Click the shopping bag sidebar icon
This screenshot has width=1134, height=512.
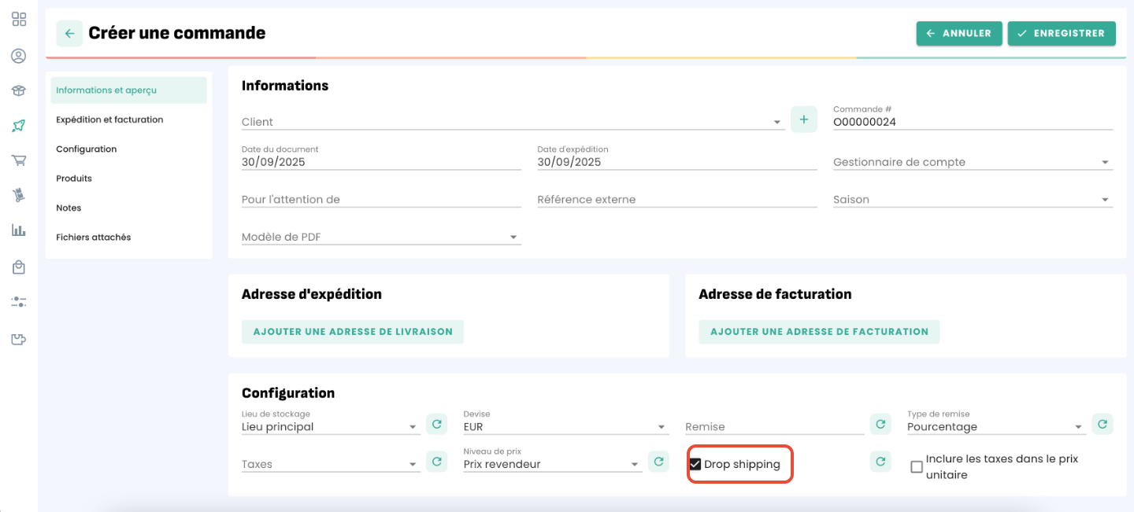19,267
